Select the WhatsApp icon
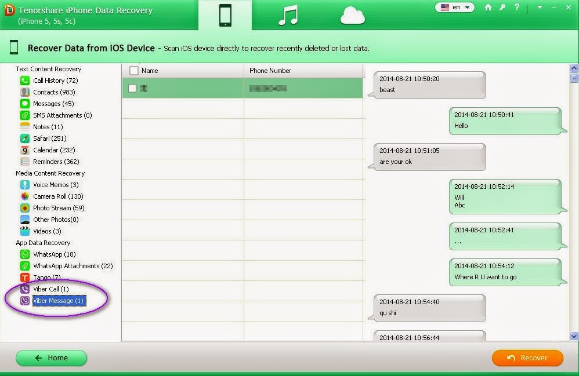 25,254
